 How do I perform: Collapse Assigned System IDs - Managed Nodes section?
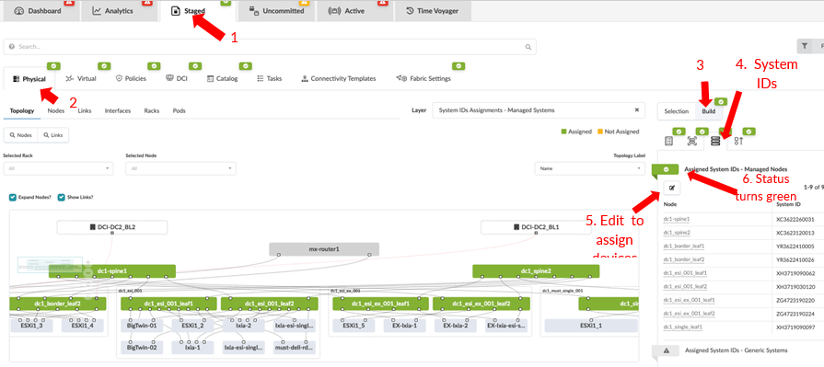click(736, 169)
